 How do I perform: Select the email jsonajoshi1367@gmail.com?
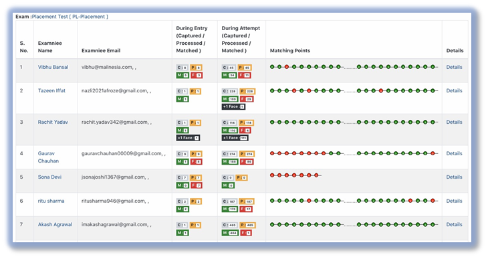pyautogui.click(x=113, y=177)
